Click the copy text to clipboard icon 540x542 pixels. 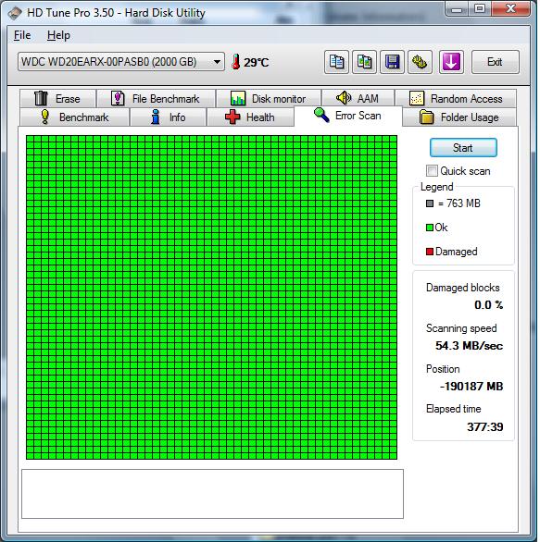[336, 62]
